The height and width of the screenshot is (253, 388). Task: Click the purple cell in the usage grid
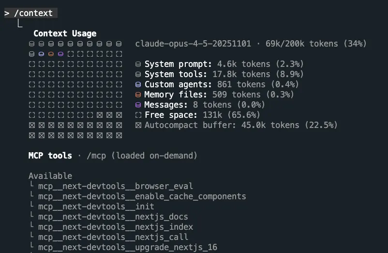(60, 54)
